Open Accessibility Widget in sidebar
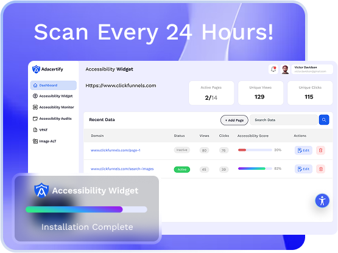 54,96
